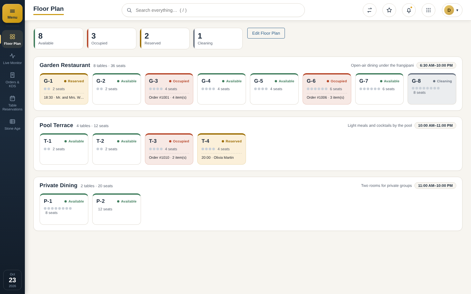Select Pool Terrace table T-2
Image resolution: width=471 pixels, height=294 pixels.
tap(116, 149)
